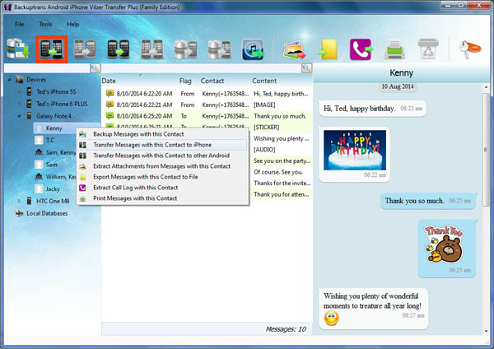The height and width of the screenshot is (349, 494).
Task: Select the message row 8/10/2014 6:22:20 AM
Action: pyautogui.click(x=207, y=94)
